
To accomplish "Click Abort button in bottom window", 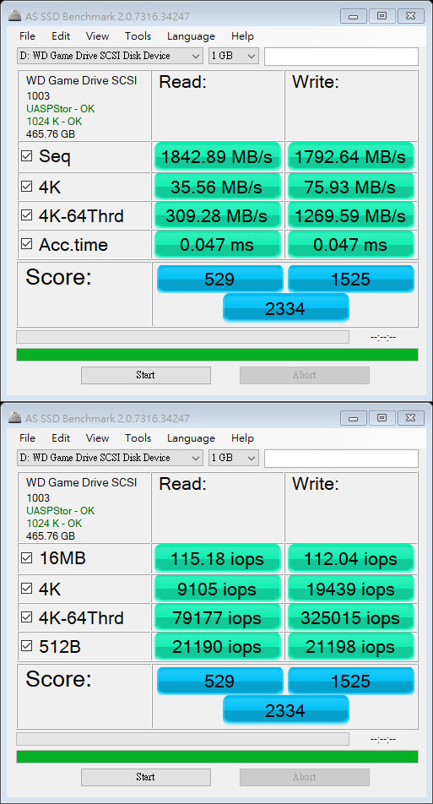I will click(x=305, y=777).
